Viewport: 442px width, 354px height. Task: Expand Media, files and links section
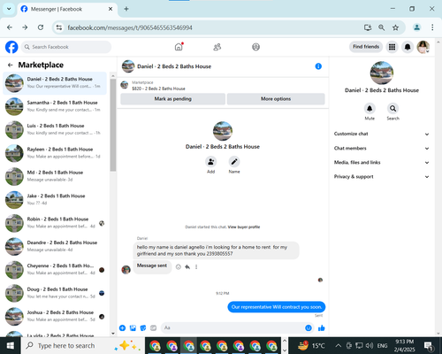tap(382, 163)
